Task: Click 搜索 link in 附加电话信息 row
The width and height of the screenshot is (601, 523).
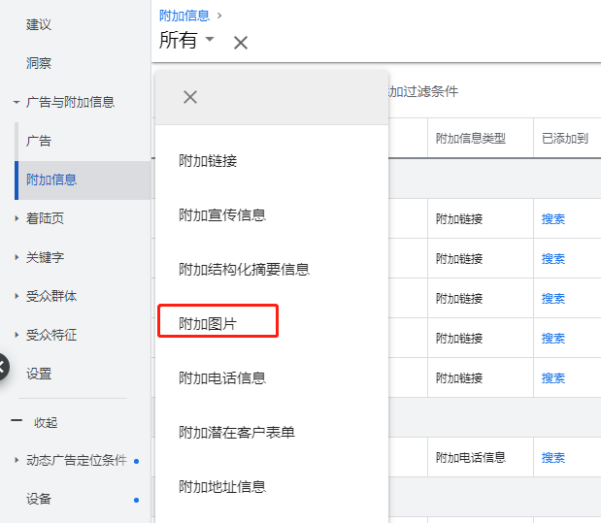Action: pyautogui.click(x=553, y=457)
